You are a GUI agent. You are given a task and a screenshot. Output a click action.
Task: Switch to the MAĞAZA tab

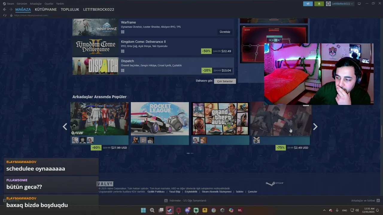point(23,10)
